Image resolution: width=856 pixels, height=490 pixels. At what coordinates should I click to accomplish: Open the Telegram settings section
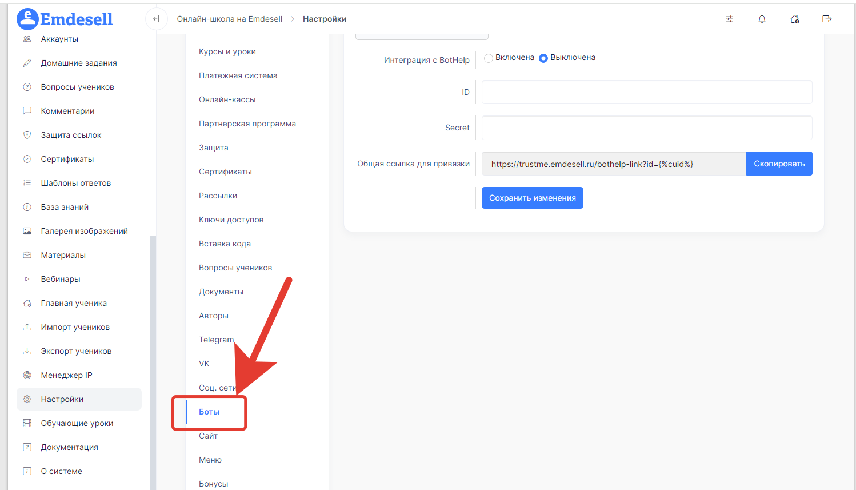click(x=216, y=340)
